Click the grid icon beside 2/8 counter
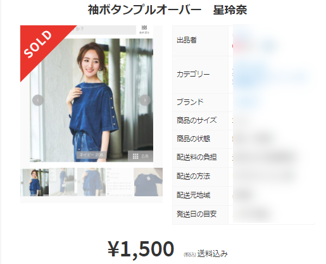 135,156
